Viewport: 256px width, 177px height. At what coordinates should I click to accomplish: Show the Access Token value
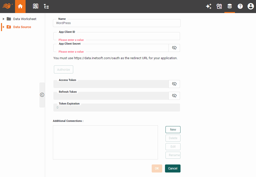(x=174, y=84)
